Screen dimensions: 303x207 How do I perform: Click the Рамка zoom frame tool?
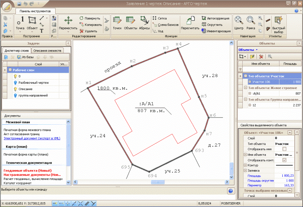(x=251, y=23)
